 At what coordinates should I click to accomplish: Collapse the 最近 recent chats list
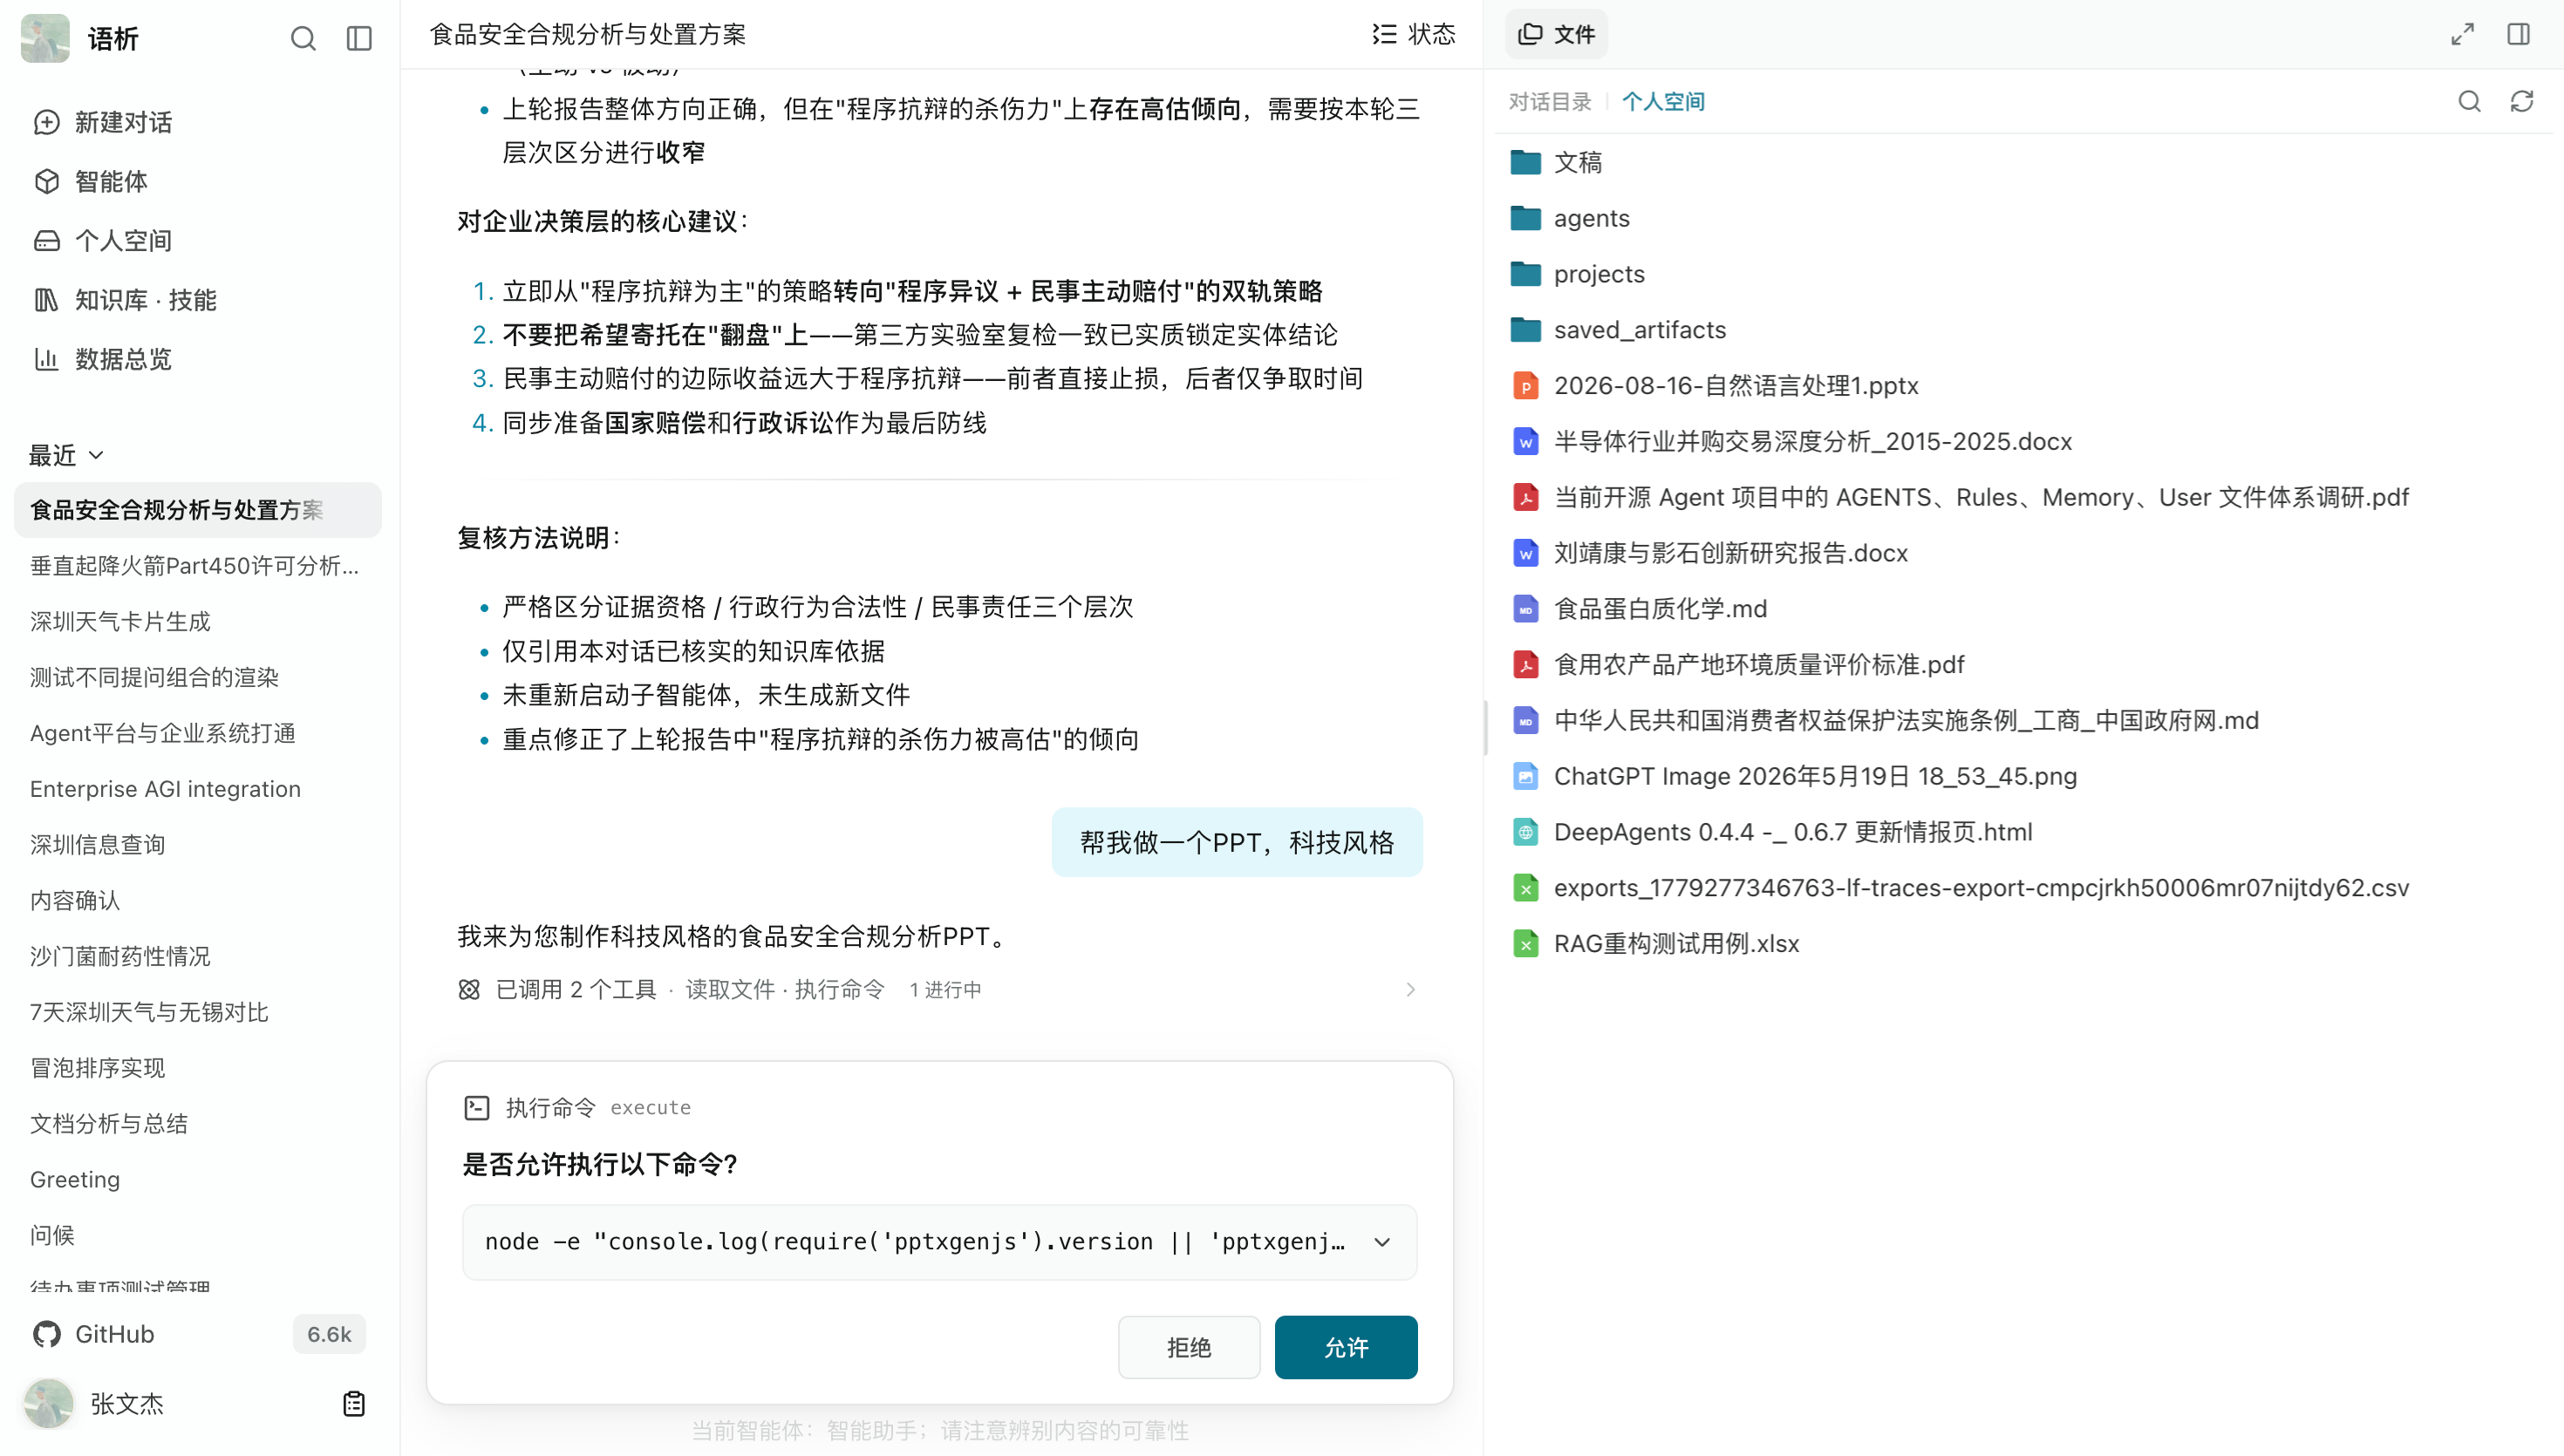pos(66,455)
